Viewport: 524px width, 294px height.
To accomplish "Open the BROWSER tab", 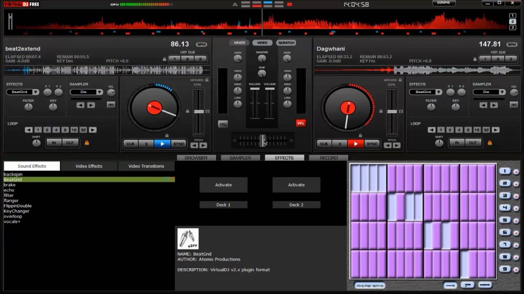I will tap(196, 158).
